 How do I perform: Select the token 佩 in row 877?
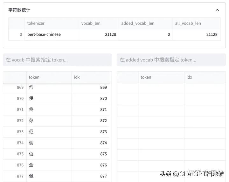31,176
